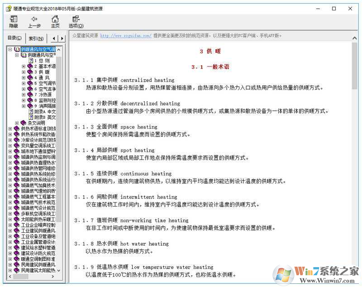Click the heading '3.1 一般术语'

click(x=210, y=67)
